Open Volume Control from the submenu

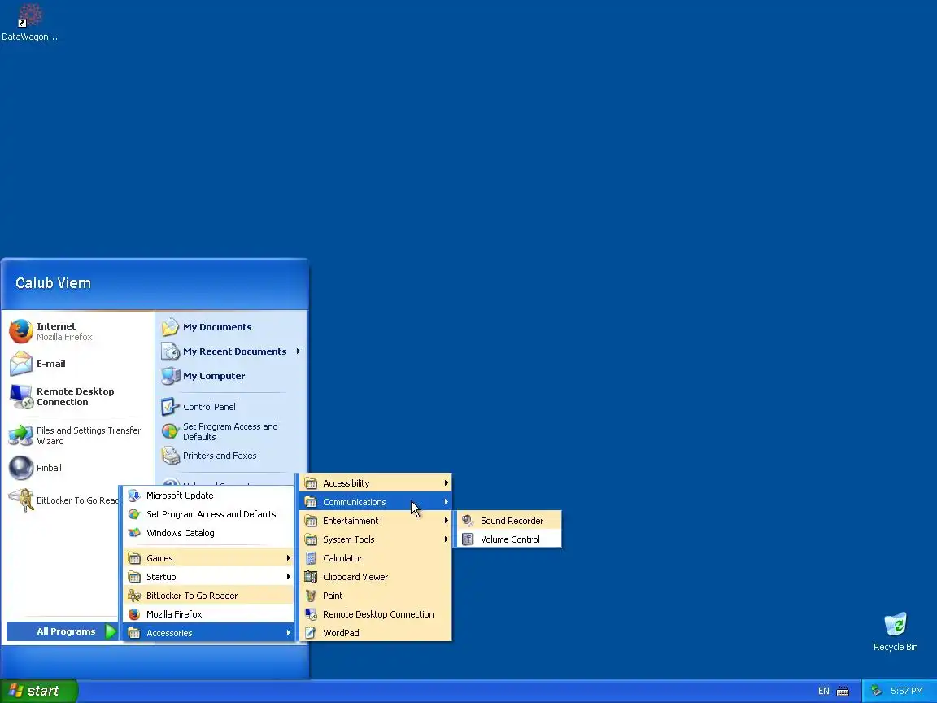point(509,539)
